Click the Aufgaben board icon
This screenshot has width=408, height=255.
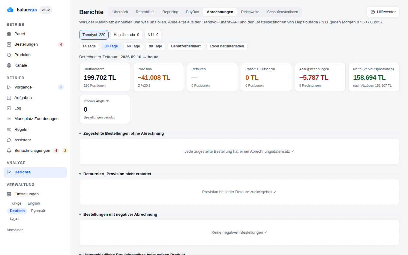click(9, 98)
